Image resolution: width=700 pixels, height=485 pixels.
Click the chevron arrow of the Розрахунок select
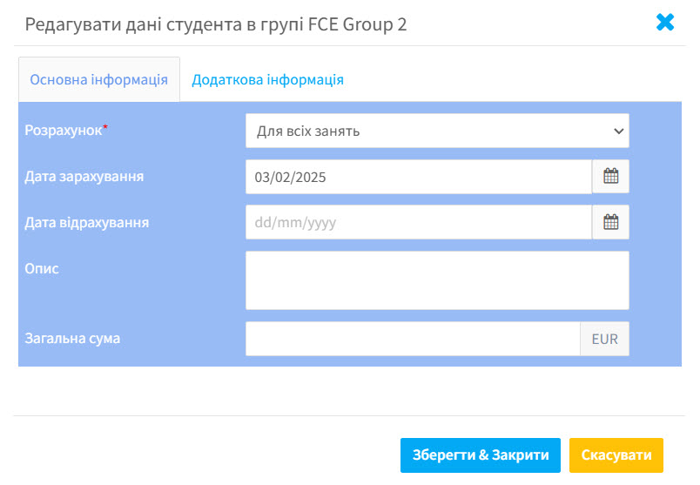click(x=619, y=131)
